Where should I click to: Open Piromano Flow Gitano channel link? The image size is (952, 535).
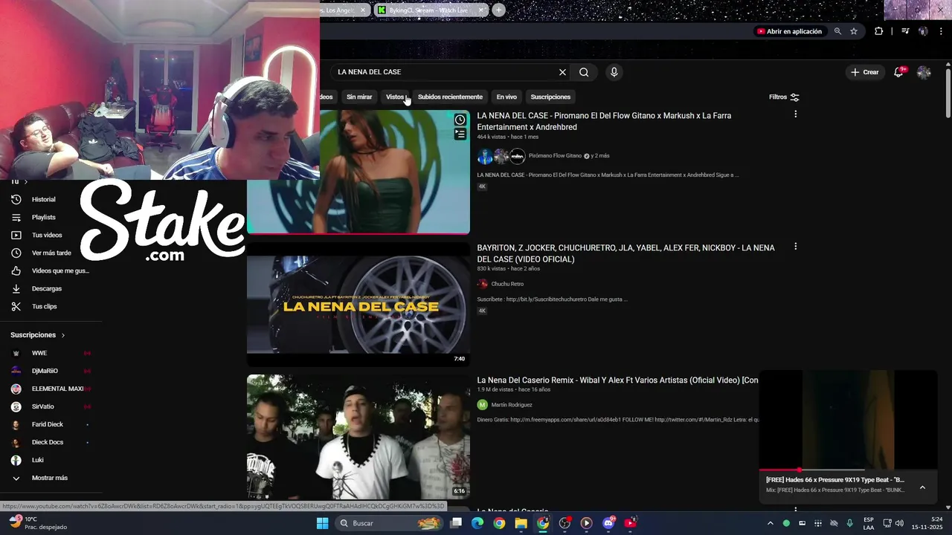coord(555,156)
